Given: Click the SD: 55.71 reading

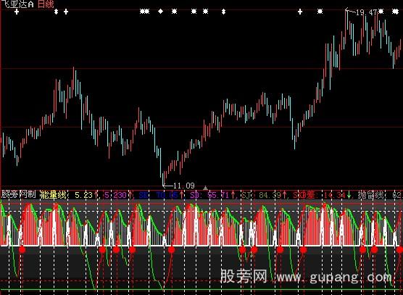Looking at the screenshot, I should coord(209,195).
